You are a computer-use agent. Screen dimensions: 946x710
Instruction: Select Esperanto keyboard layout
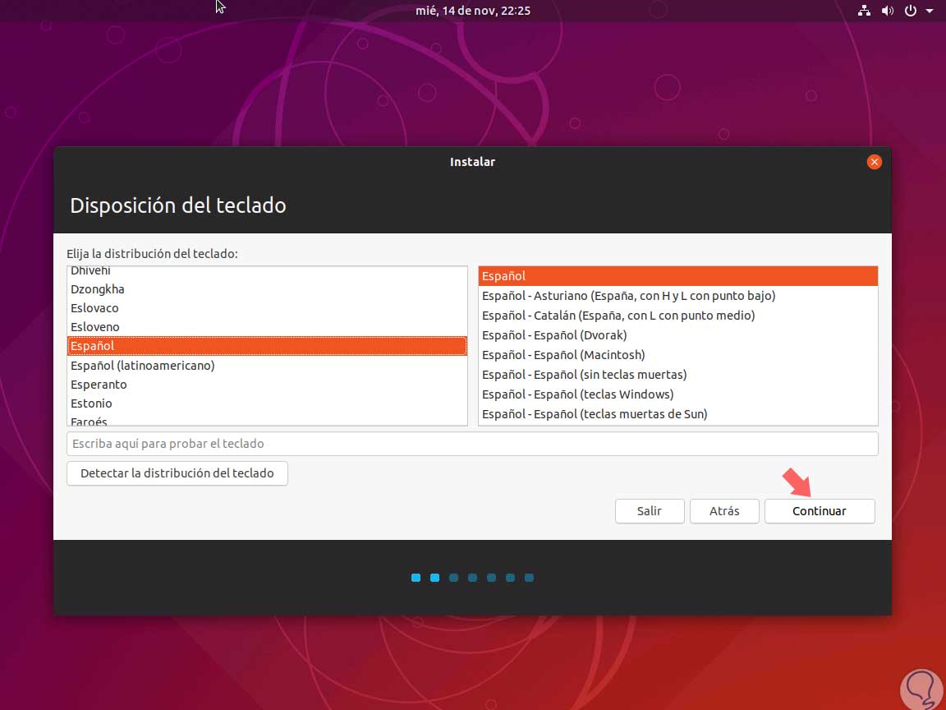(267, 385)
